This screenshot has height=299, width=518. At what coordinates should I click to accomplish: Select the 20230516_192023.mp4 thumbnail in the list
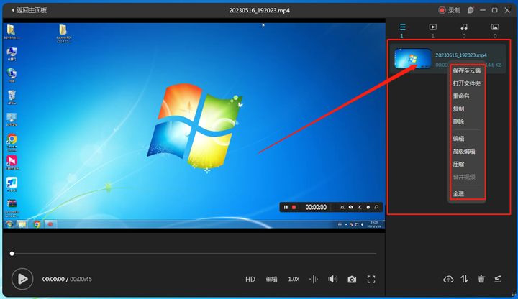pos(413,59)
